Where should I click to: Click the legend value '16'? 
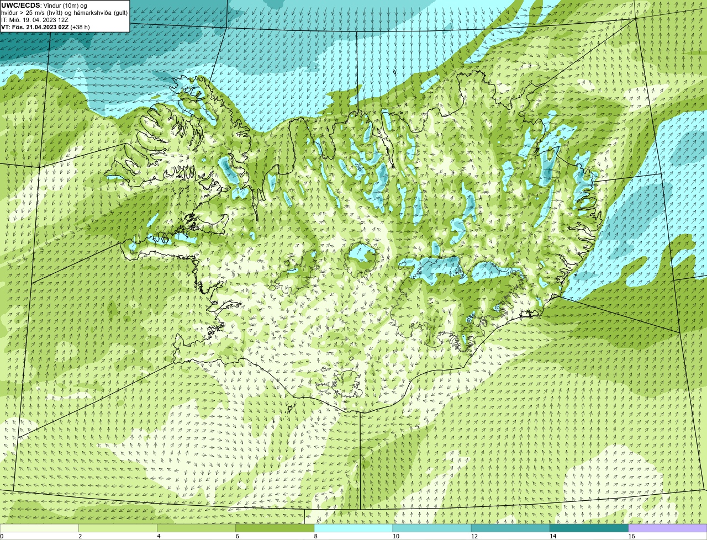pos(631,536)
